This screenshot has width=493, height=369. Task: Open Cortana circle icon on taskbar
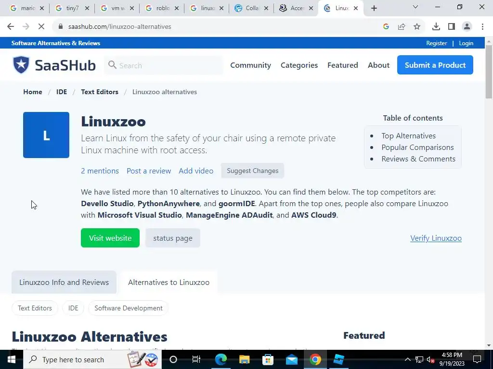tap(173, 359)
